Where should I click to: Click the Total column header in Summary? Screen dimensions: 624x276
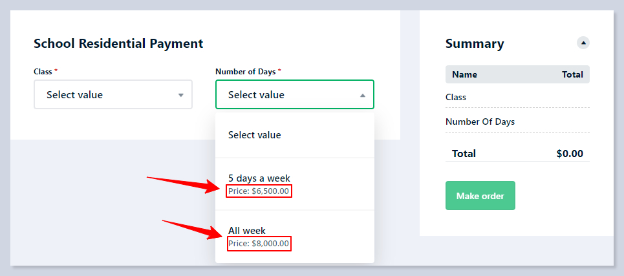(x=572, y=74)
